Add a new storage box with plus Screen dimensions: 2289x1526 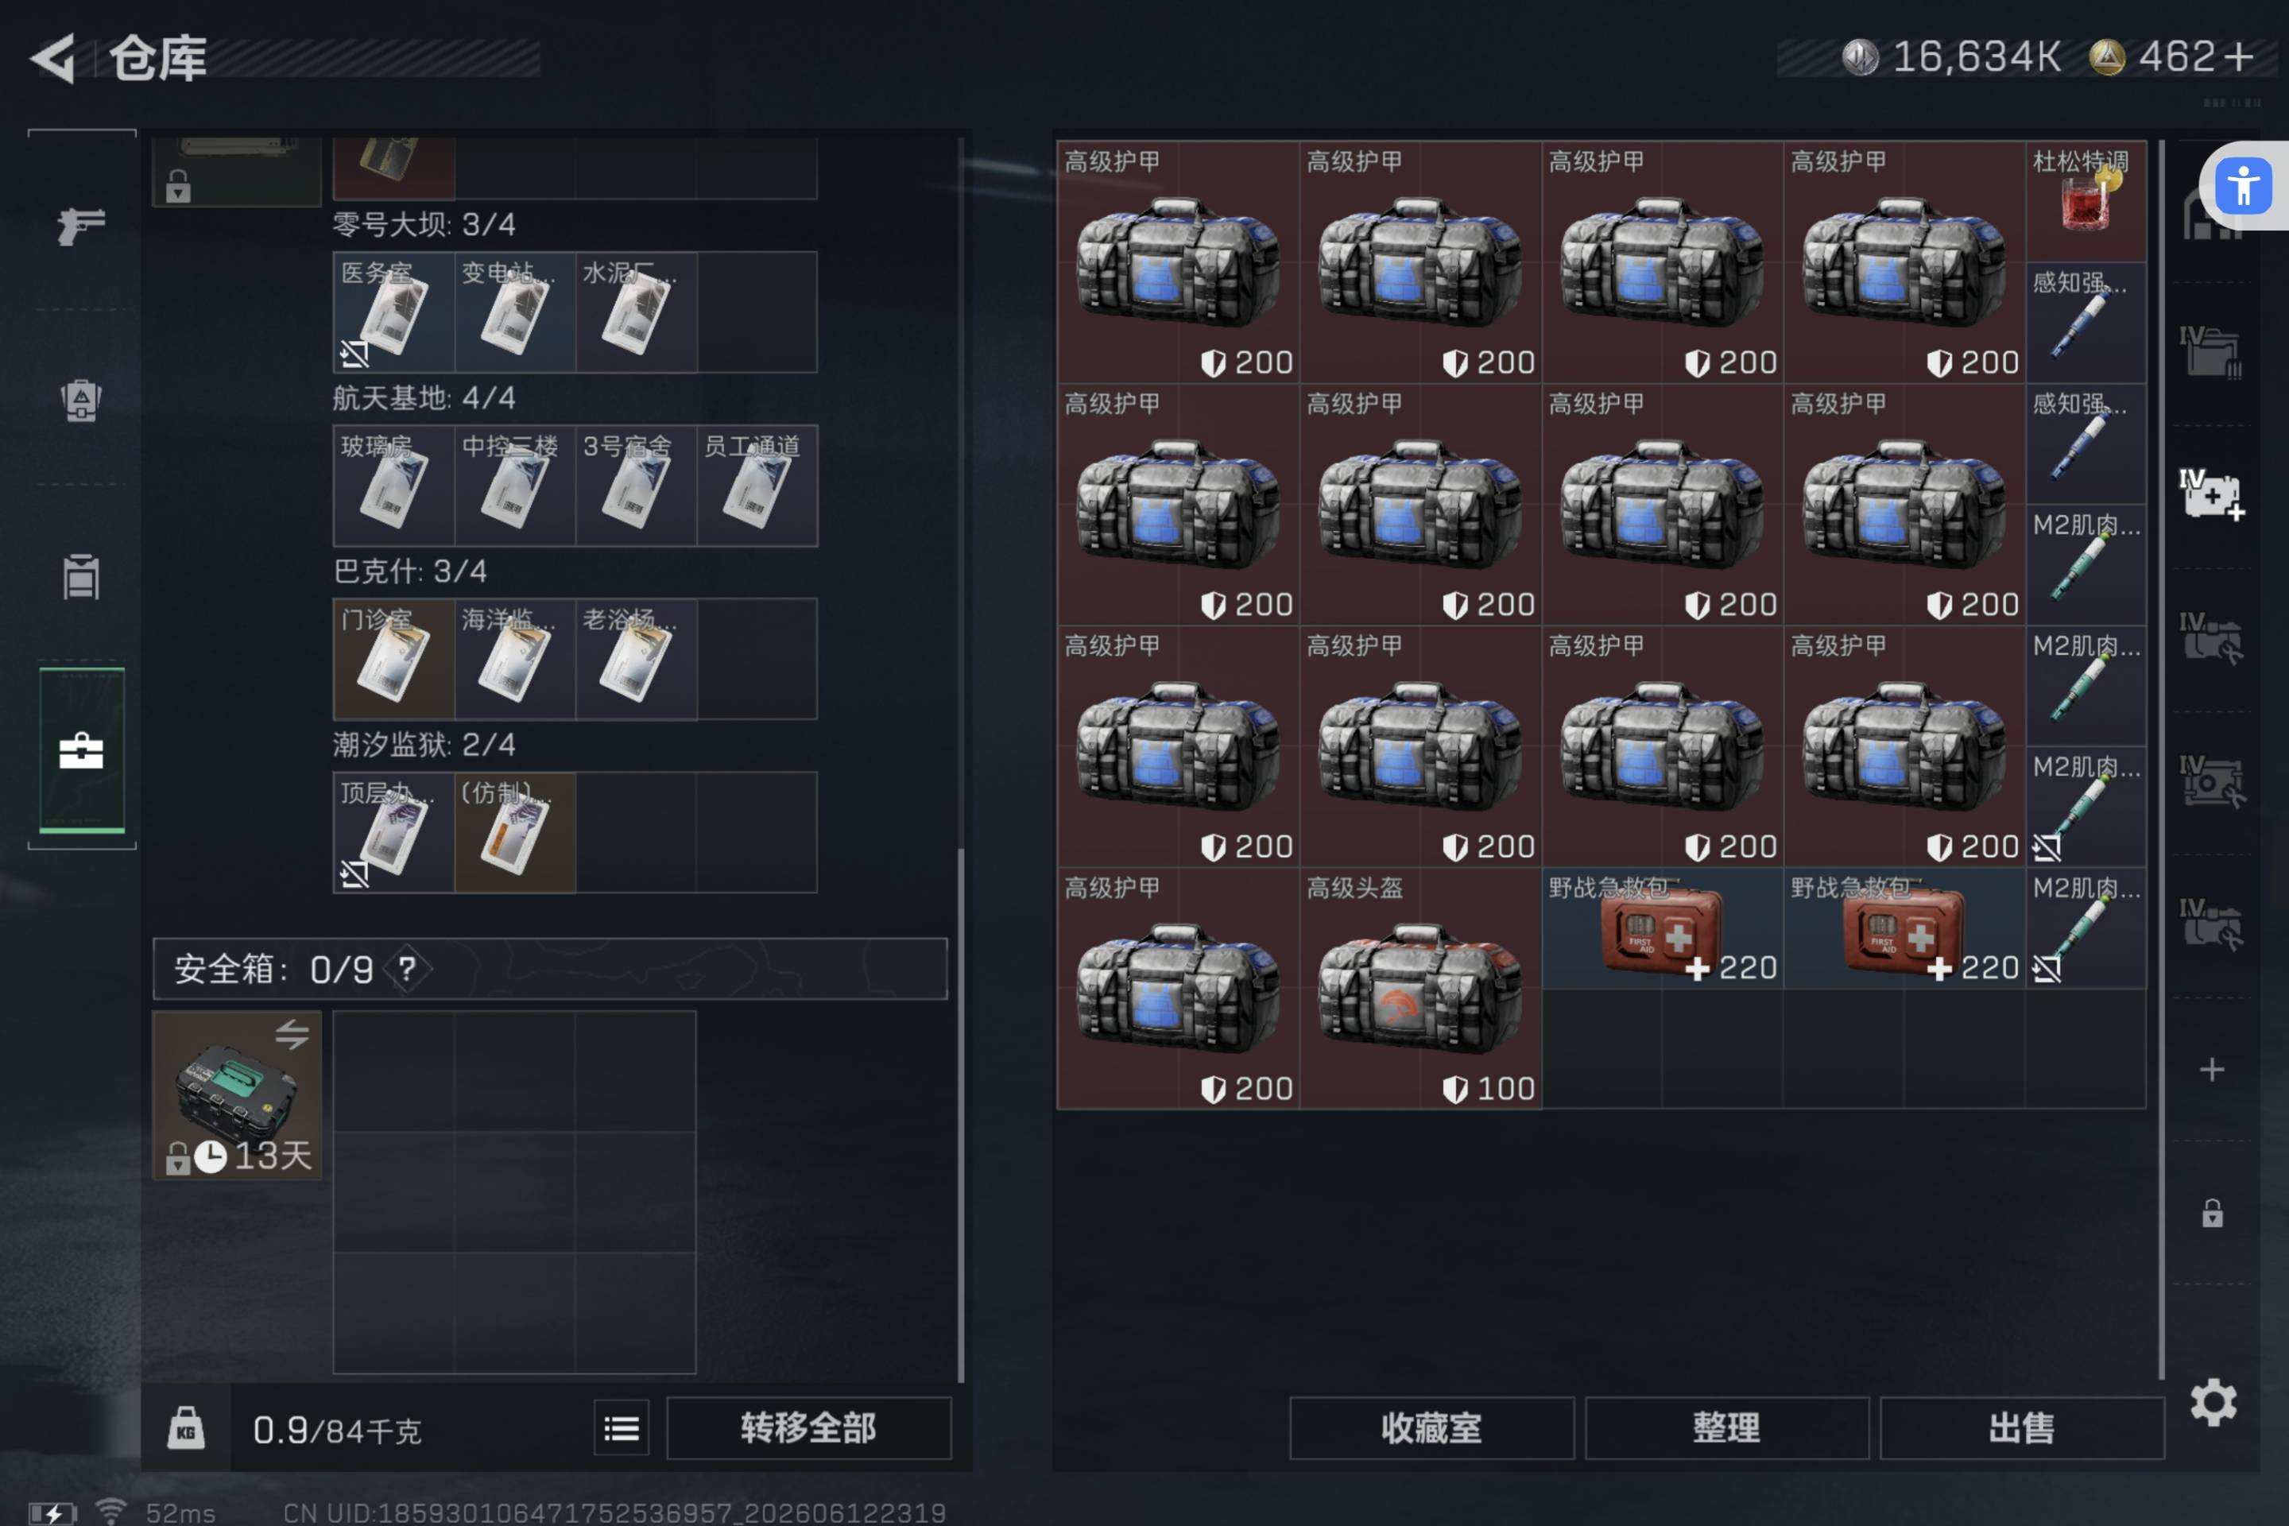[2212, 1070]
